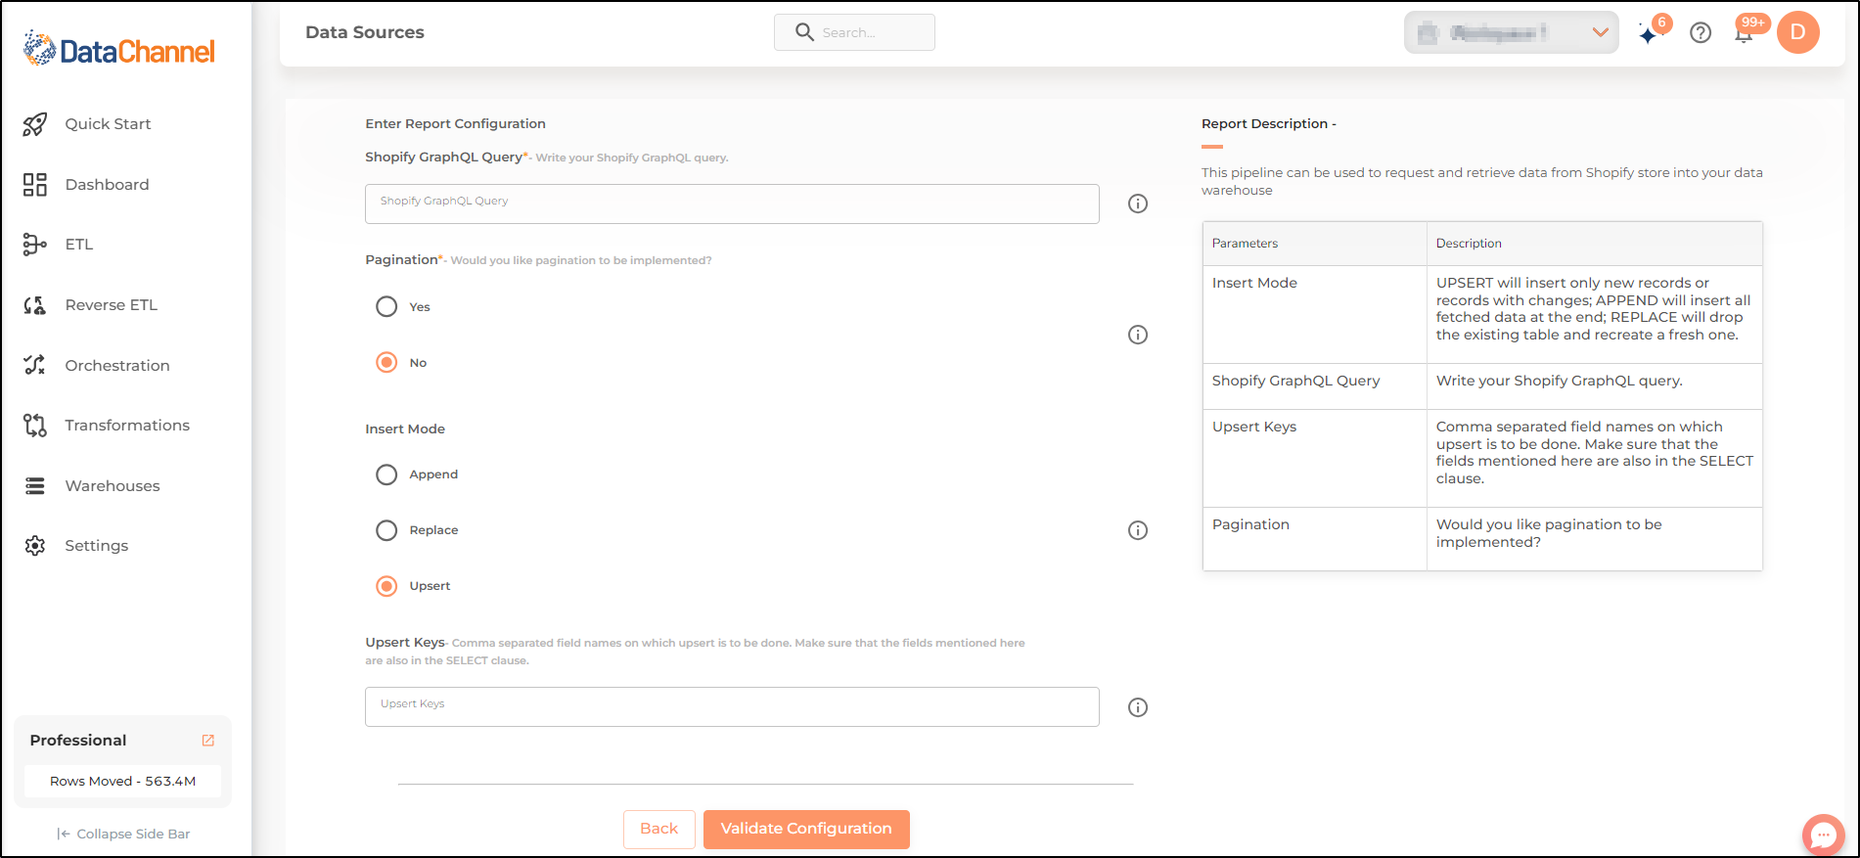This screenshot has width=1860, height=858.
Task: Click the Orchestration icon
Action: tap(35, 365)
